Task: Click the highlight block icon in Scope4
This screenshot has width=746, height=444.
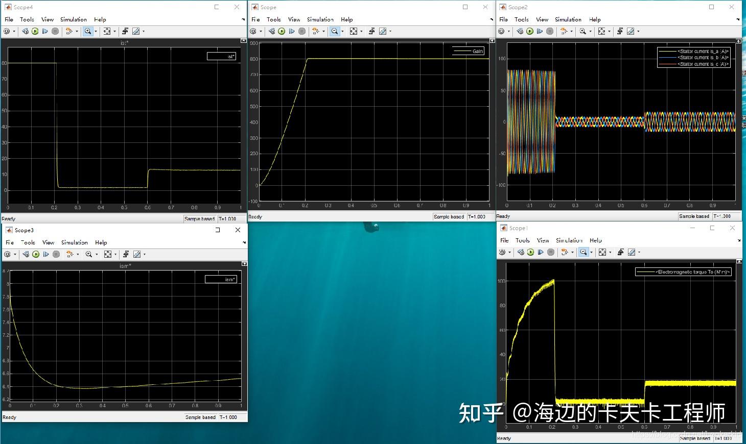Action: tap(69, 31)
